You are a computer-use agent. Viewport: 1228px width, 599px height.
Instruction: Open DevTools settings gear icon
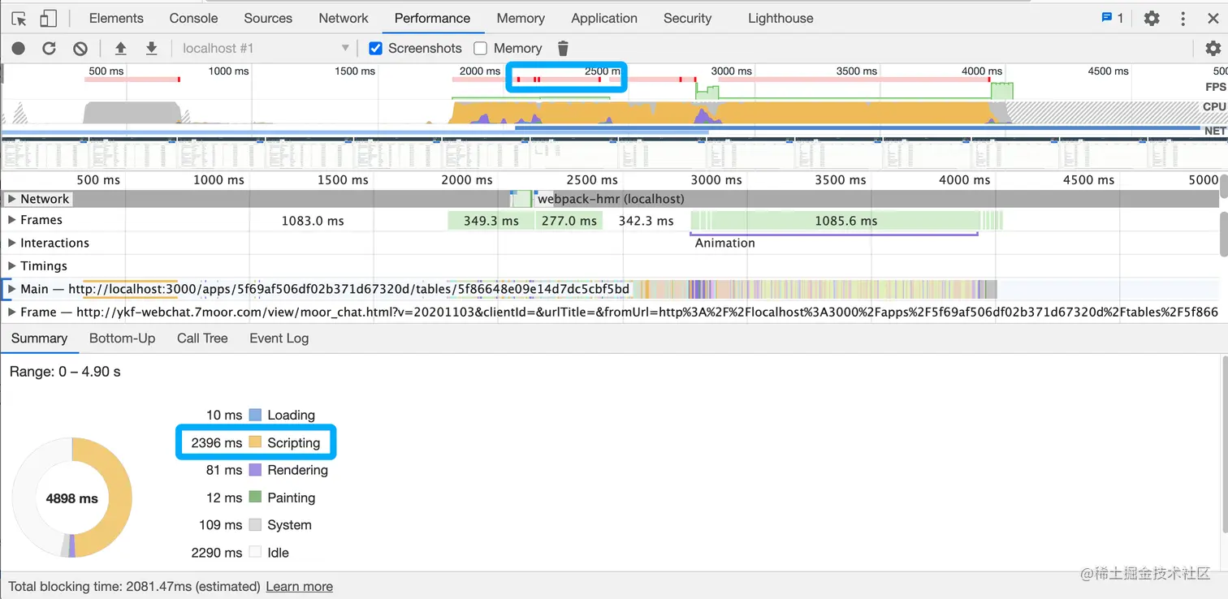1152,18
